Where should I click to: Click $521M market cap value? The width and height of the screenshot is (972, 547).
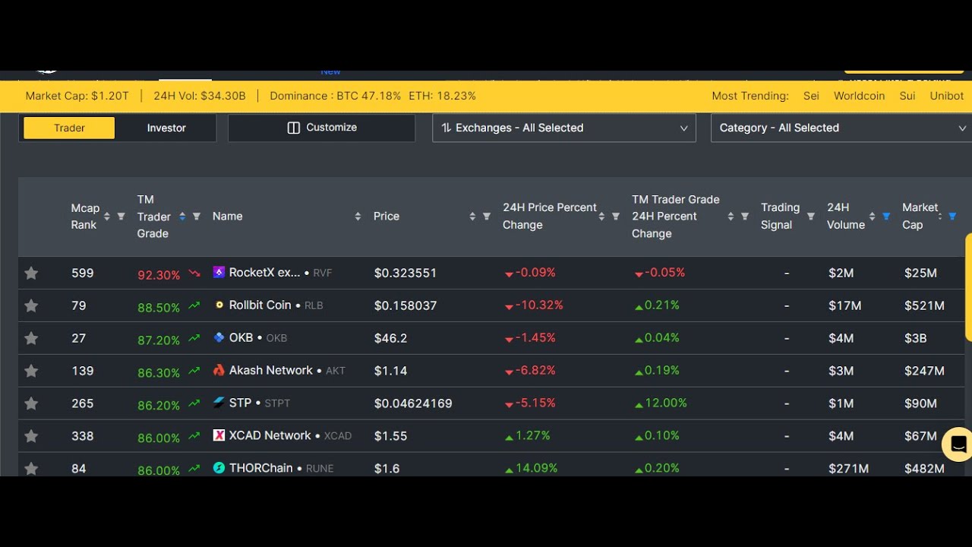[x=924, y=305]
